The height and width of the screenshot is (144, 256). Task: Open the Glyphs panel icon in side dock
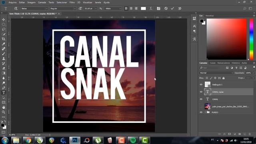click(x=194, y=39)
